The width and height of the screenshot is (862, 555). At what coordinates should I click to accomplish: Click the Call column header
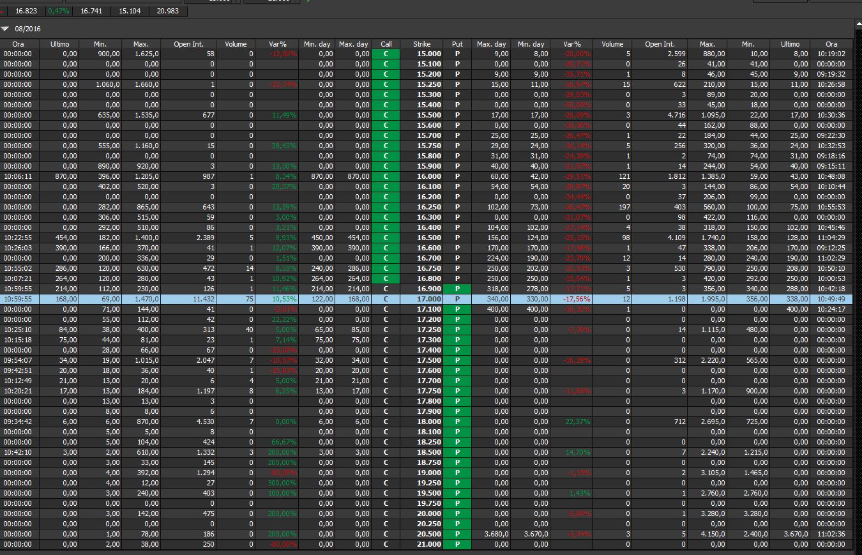pos(386,44)
